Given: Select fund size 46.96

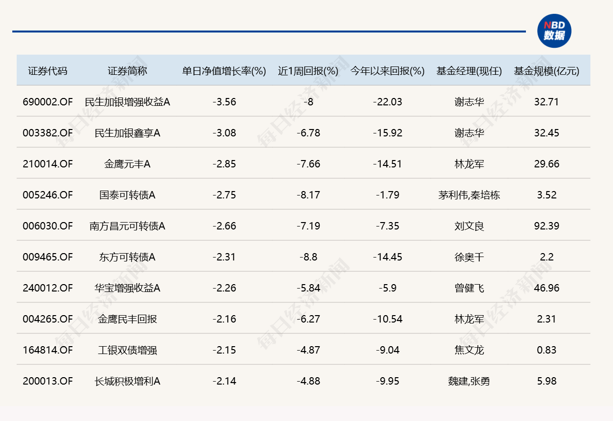Looking at the screenshot, I should coord(547,288).
